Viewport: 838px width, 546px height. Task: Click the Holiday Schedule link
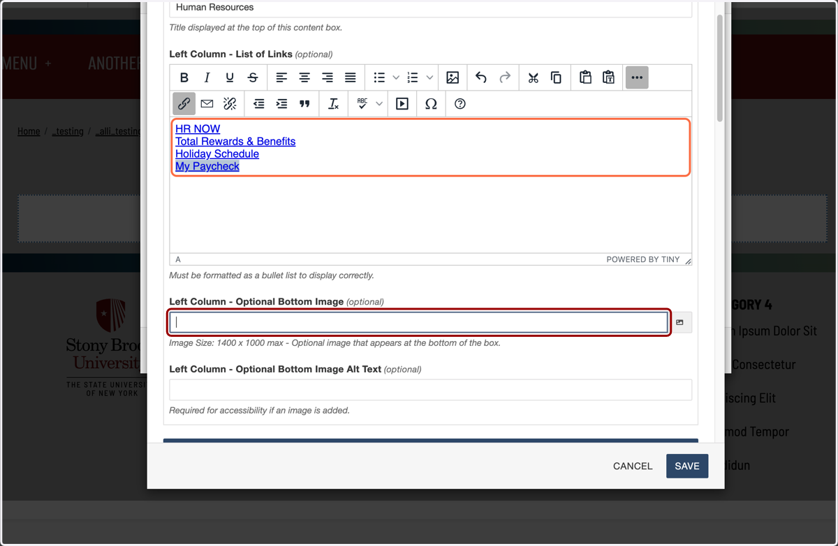(x=217, y=154)
